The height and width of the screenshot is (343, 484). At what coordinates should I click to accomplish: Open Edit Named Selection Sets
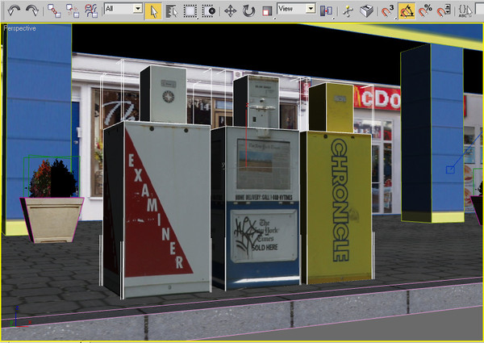tap(465, 11)
